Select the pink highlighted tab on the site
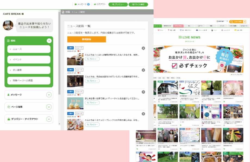Viewport: 250px width, 162px height. tap(178, 26)
